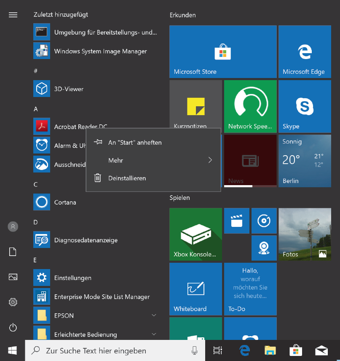The height and width of the screenshot is (361, 340).
Task: Click the microphone in the search box
Action: click(x=194, y=350)
